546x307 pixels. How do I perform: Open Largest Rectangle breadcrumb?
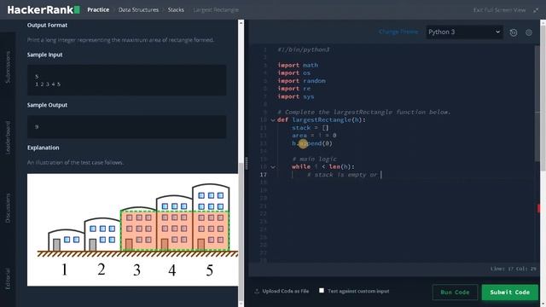(216, 9)
